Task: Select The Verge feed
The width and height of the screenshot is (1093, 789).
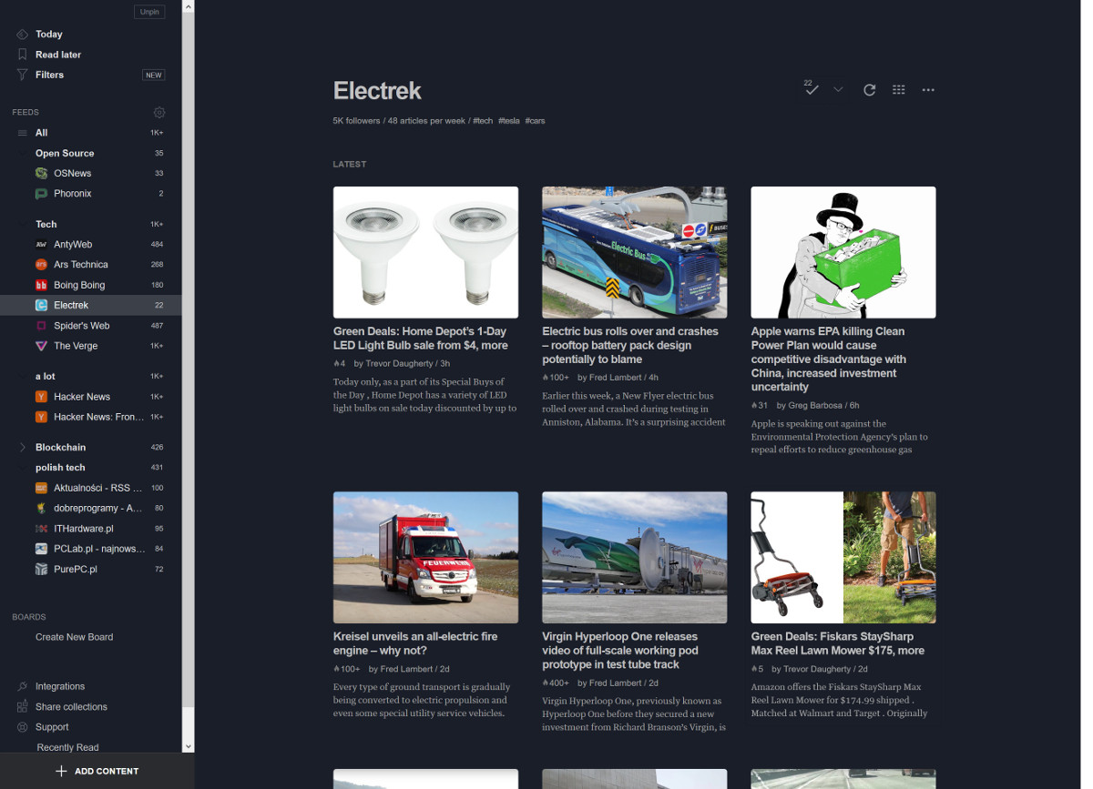Action: (x=76, y=346)
